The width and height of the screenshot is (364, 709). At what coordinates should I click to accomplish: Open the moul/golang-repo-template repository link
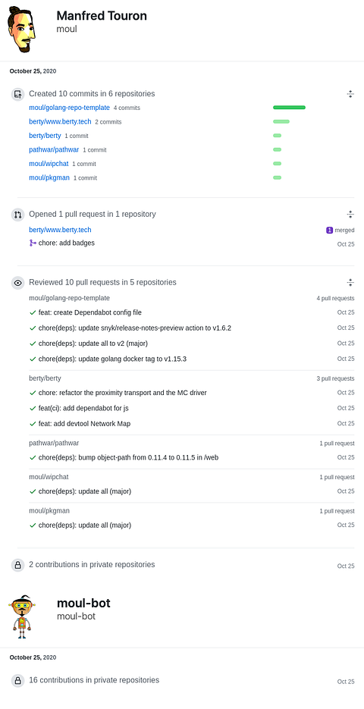pyautogui.click(x=69, y=108)
